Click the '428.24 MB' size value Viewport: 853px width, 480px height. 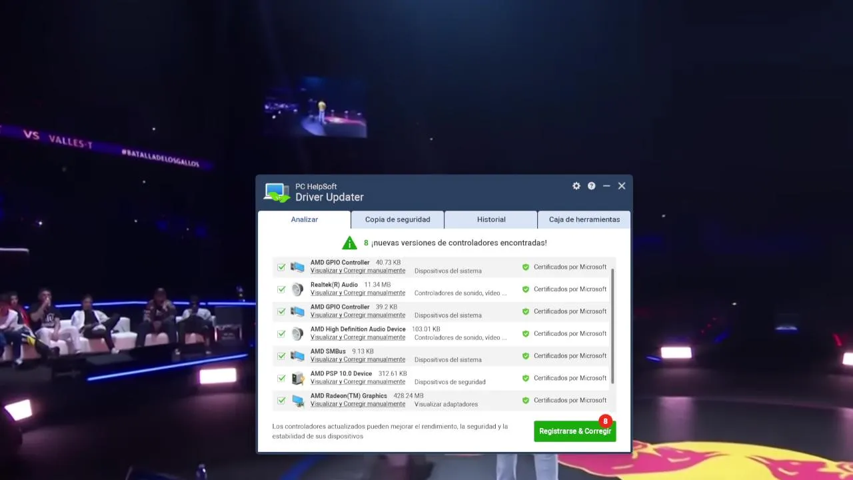click(409, 396)
